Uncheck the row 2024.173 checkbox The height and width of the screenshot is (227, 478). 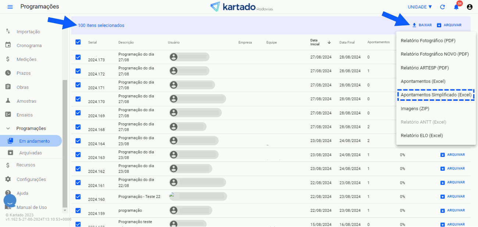coord(78,57)
